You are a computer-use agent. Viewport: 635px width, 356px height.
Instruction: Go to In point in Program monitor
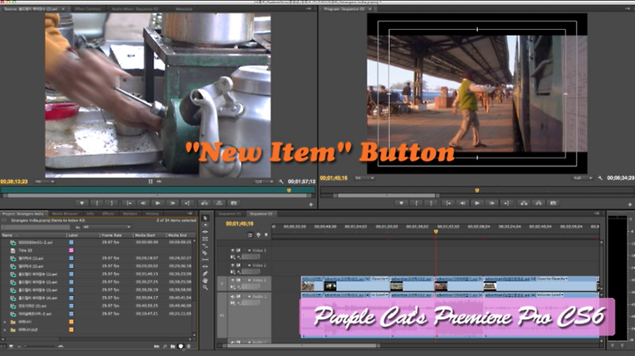[x=448, y=203]
